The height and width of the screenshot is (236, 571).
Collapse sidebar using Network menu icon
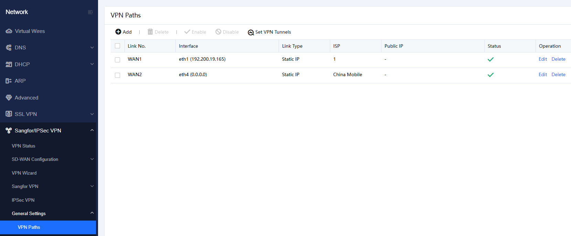(x=90, y=12)
